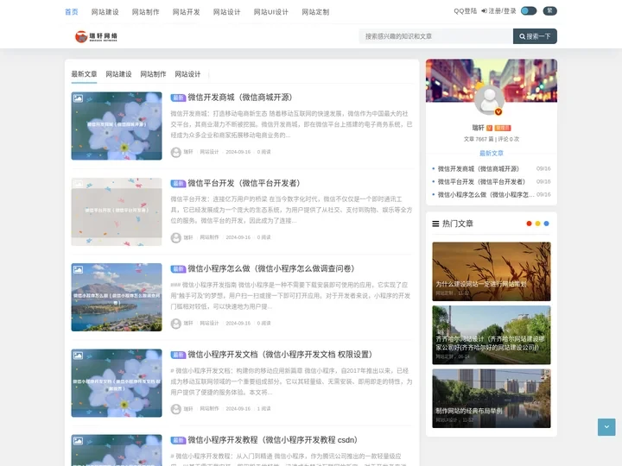Open hot article 制作网站的经典布局举例
The height and width of the screenshot is (466, 622).
(491, 398)
